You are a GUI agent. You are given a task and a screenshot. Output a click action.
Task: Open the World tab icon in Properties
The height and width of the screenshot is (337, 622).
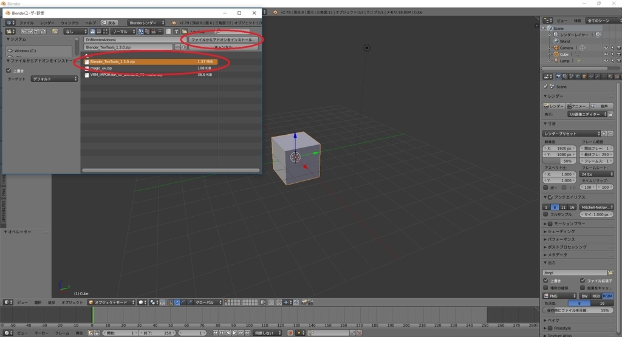point(578,77)
